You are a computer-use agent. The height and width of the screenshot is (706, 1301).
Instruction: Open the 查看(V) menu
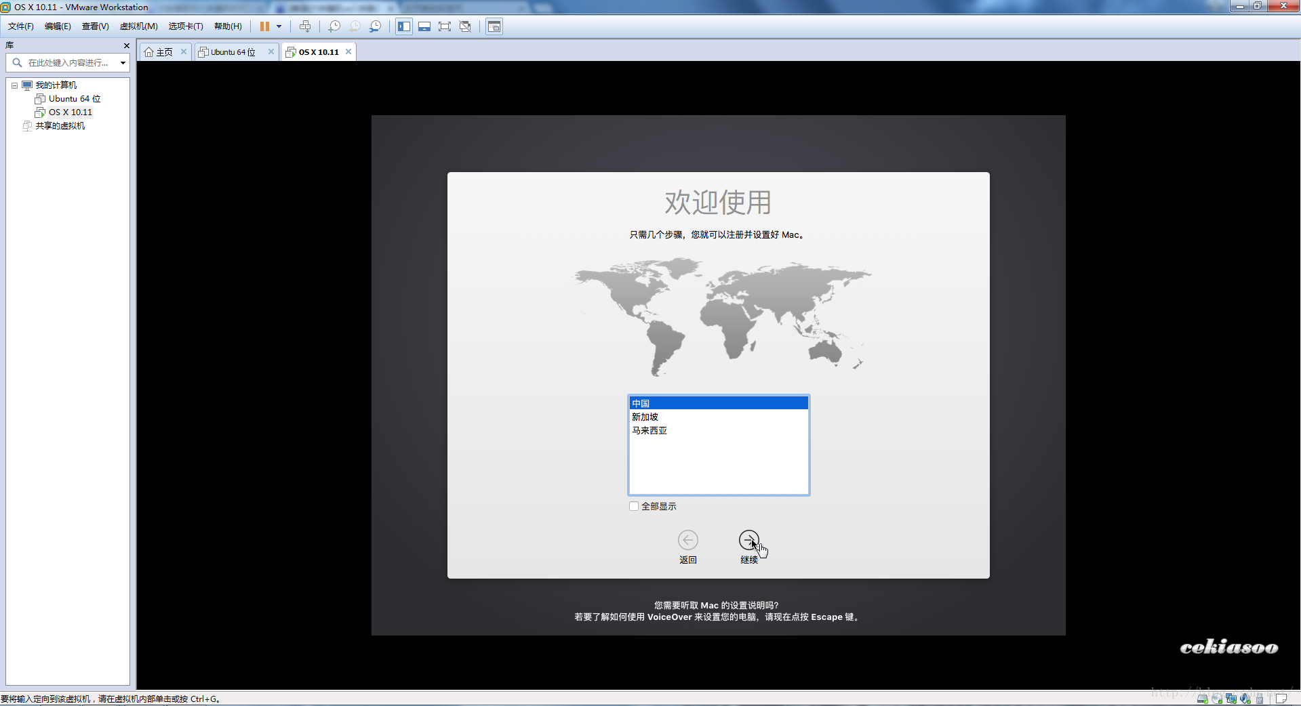coord(95,26)
